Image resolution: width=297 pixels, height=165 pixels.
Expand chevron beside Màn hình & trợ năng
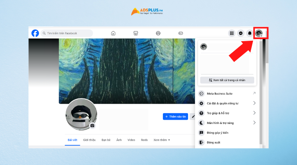click(x=254, y=123)
